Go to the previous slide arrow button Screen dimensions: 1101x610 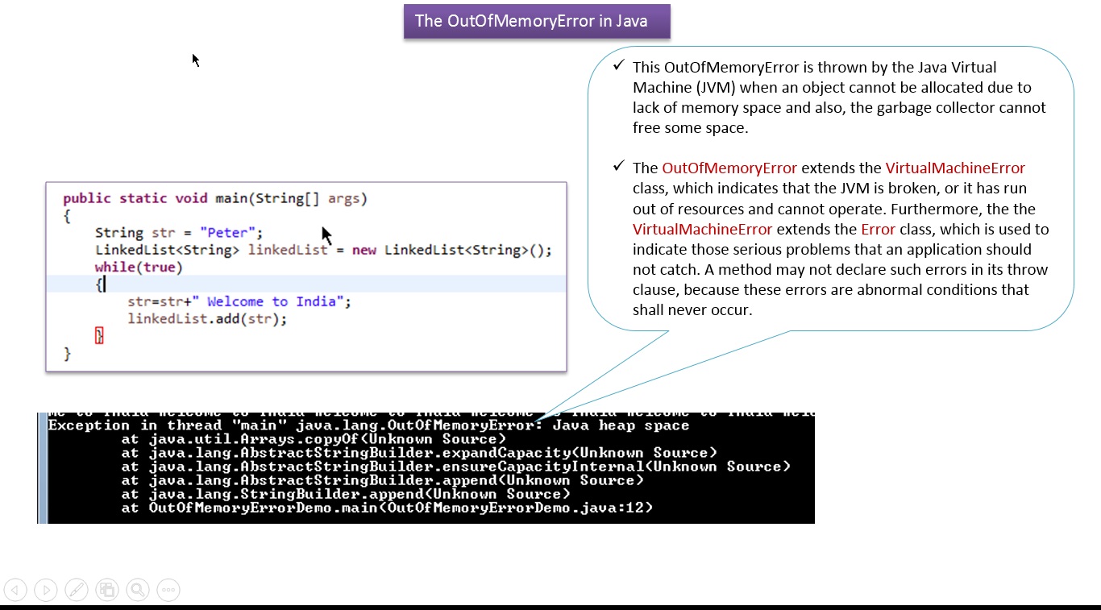[15, 590]
